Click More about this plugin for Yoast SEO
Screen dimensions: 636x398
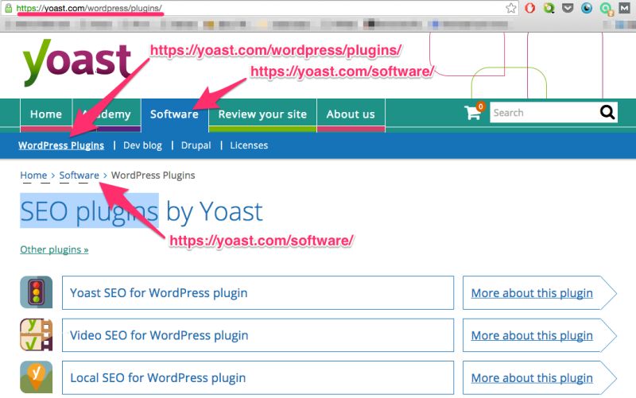[x=532, y=293]
